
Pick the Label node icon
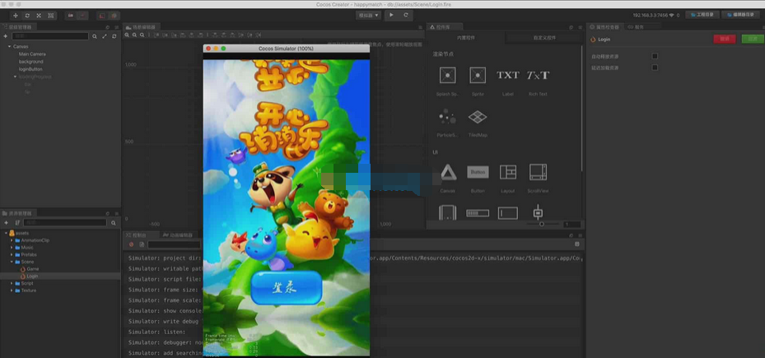click(507, 77)
